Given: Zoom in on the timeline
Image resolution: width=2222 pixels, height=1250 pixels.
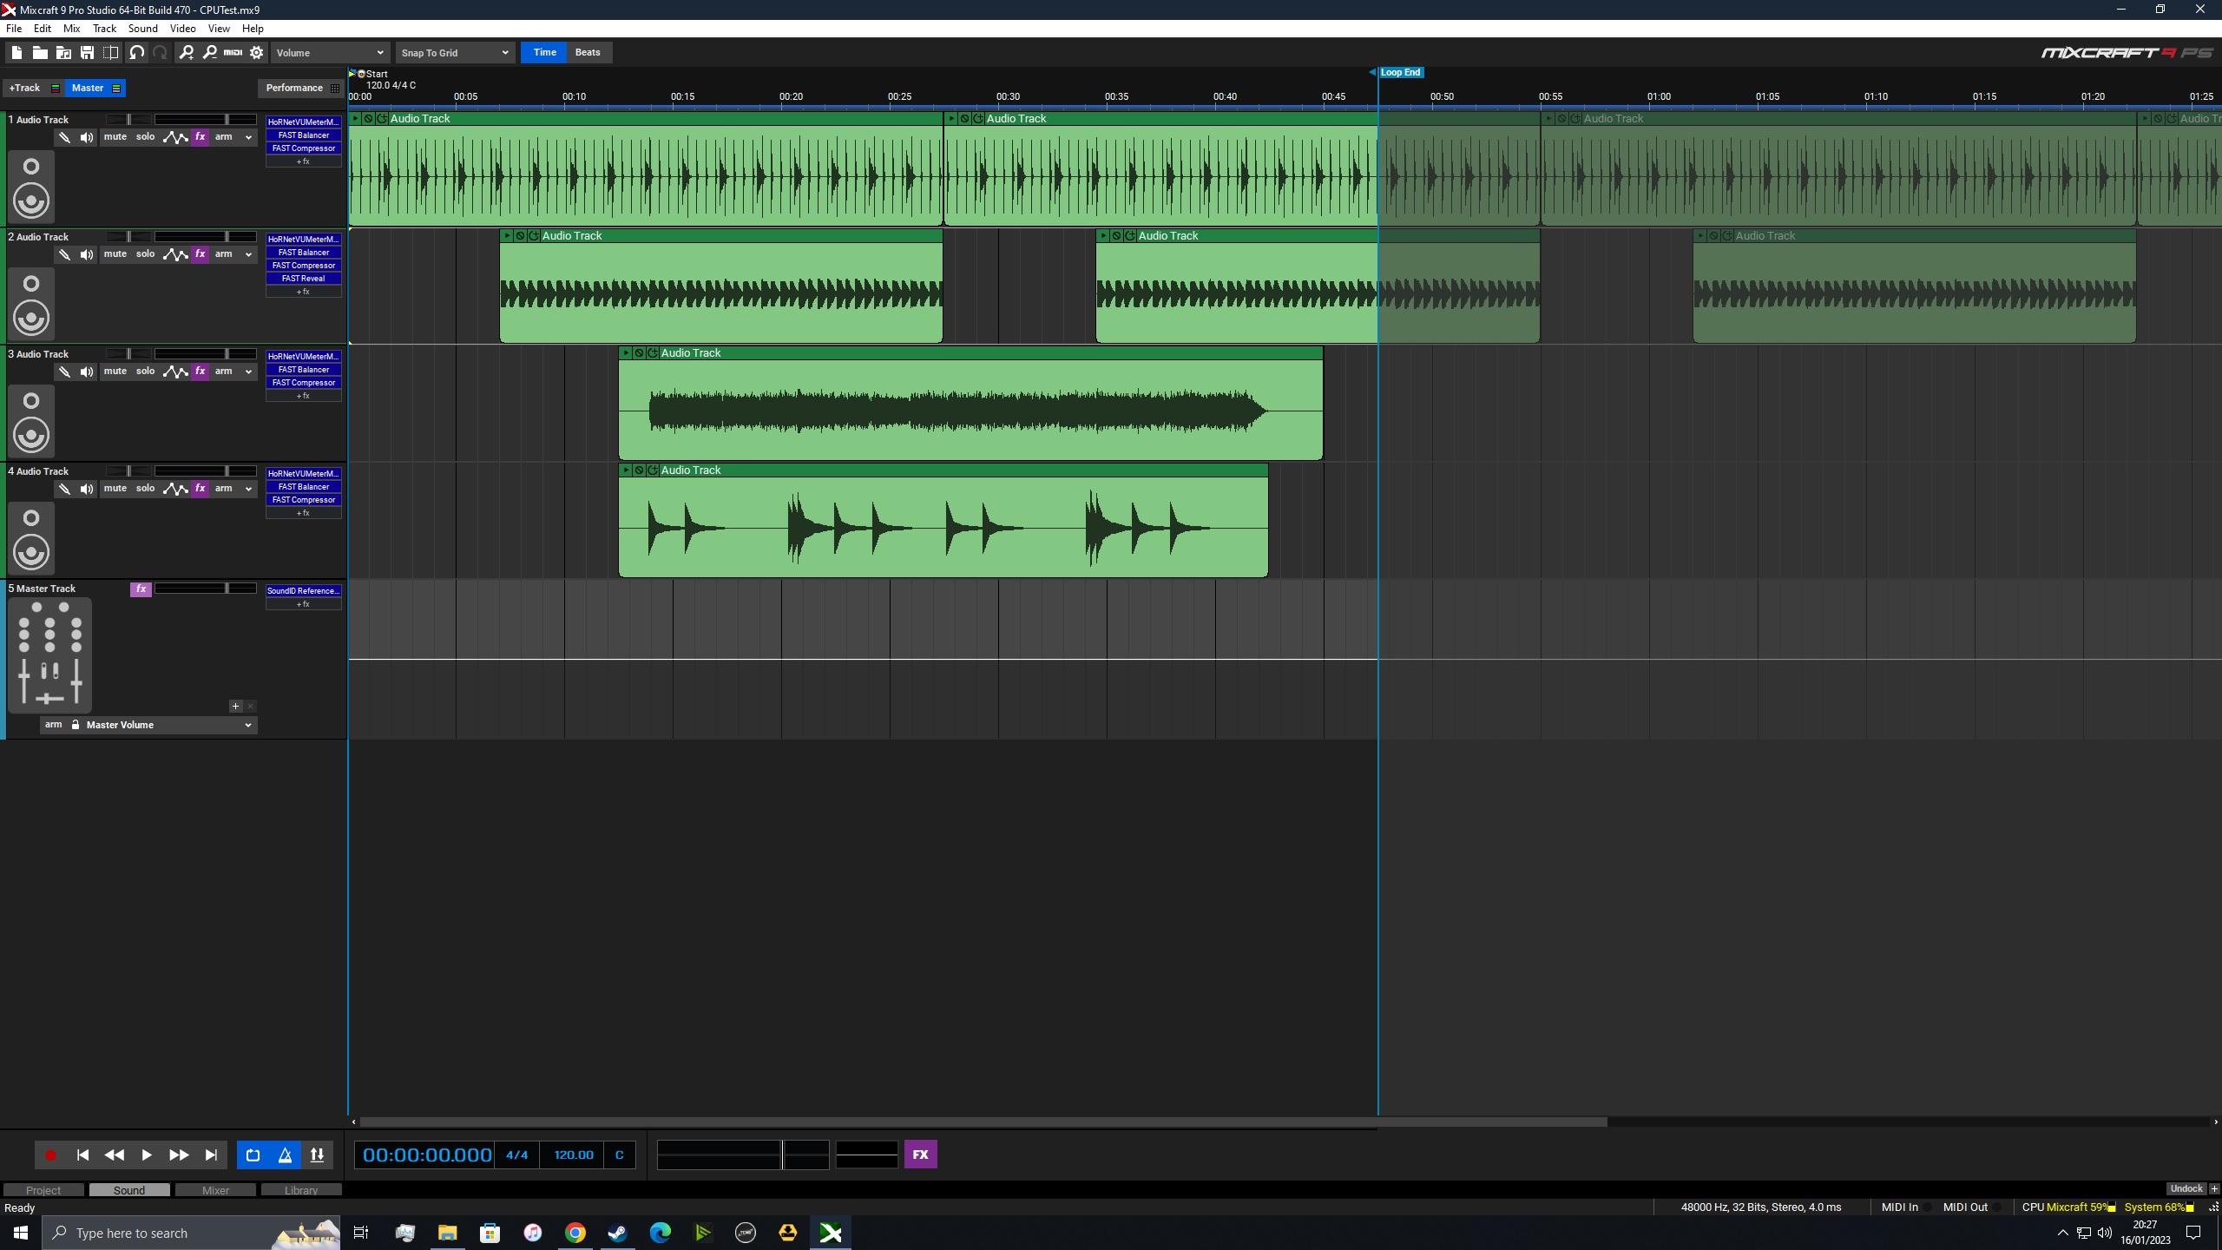Looking at the screenshot, I should 186,53.
